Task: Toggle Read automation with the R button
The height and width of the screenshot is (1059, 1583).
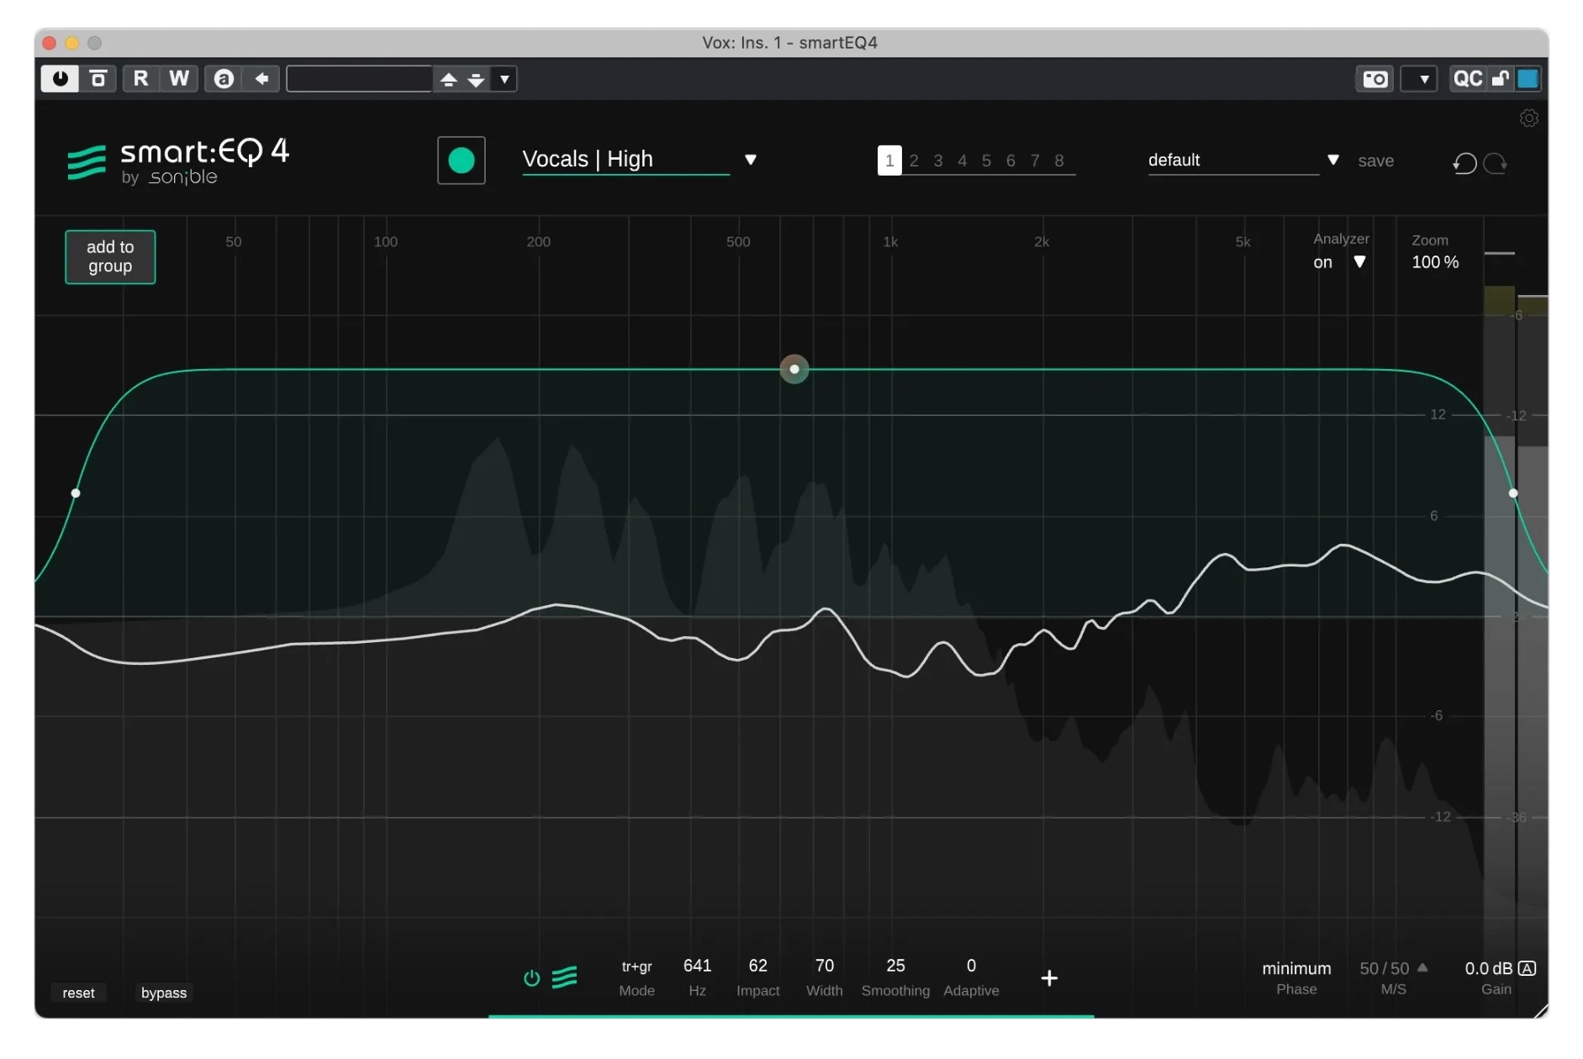Action: pos(140,78)
